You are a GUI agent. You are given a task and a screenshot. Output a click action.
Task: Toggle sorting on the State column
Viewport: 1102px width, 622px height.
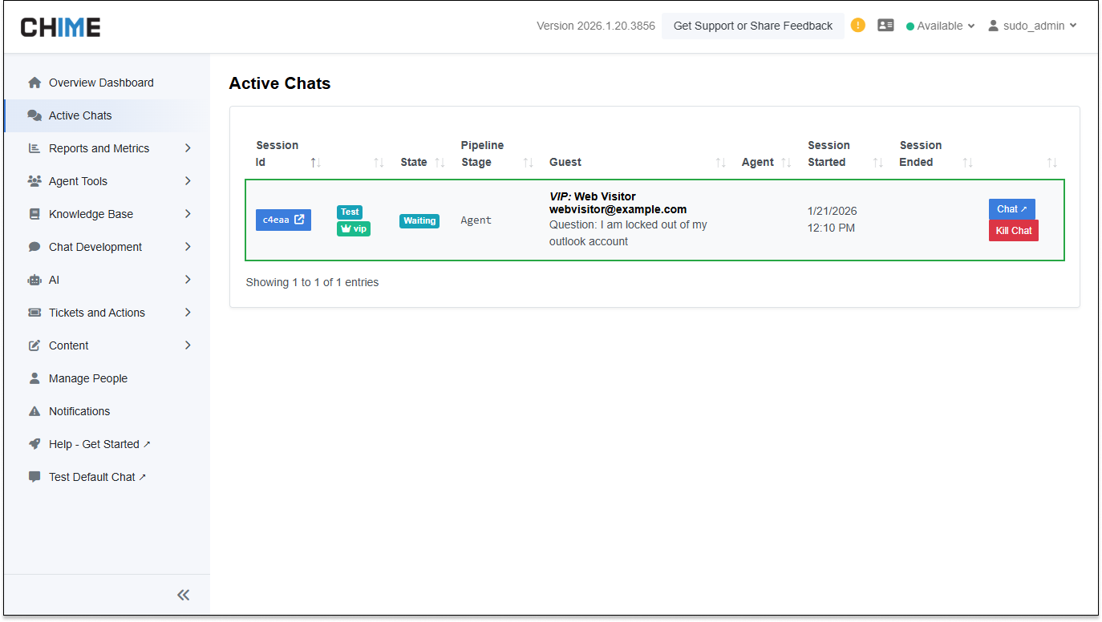point(440,163)
